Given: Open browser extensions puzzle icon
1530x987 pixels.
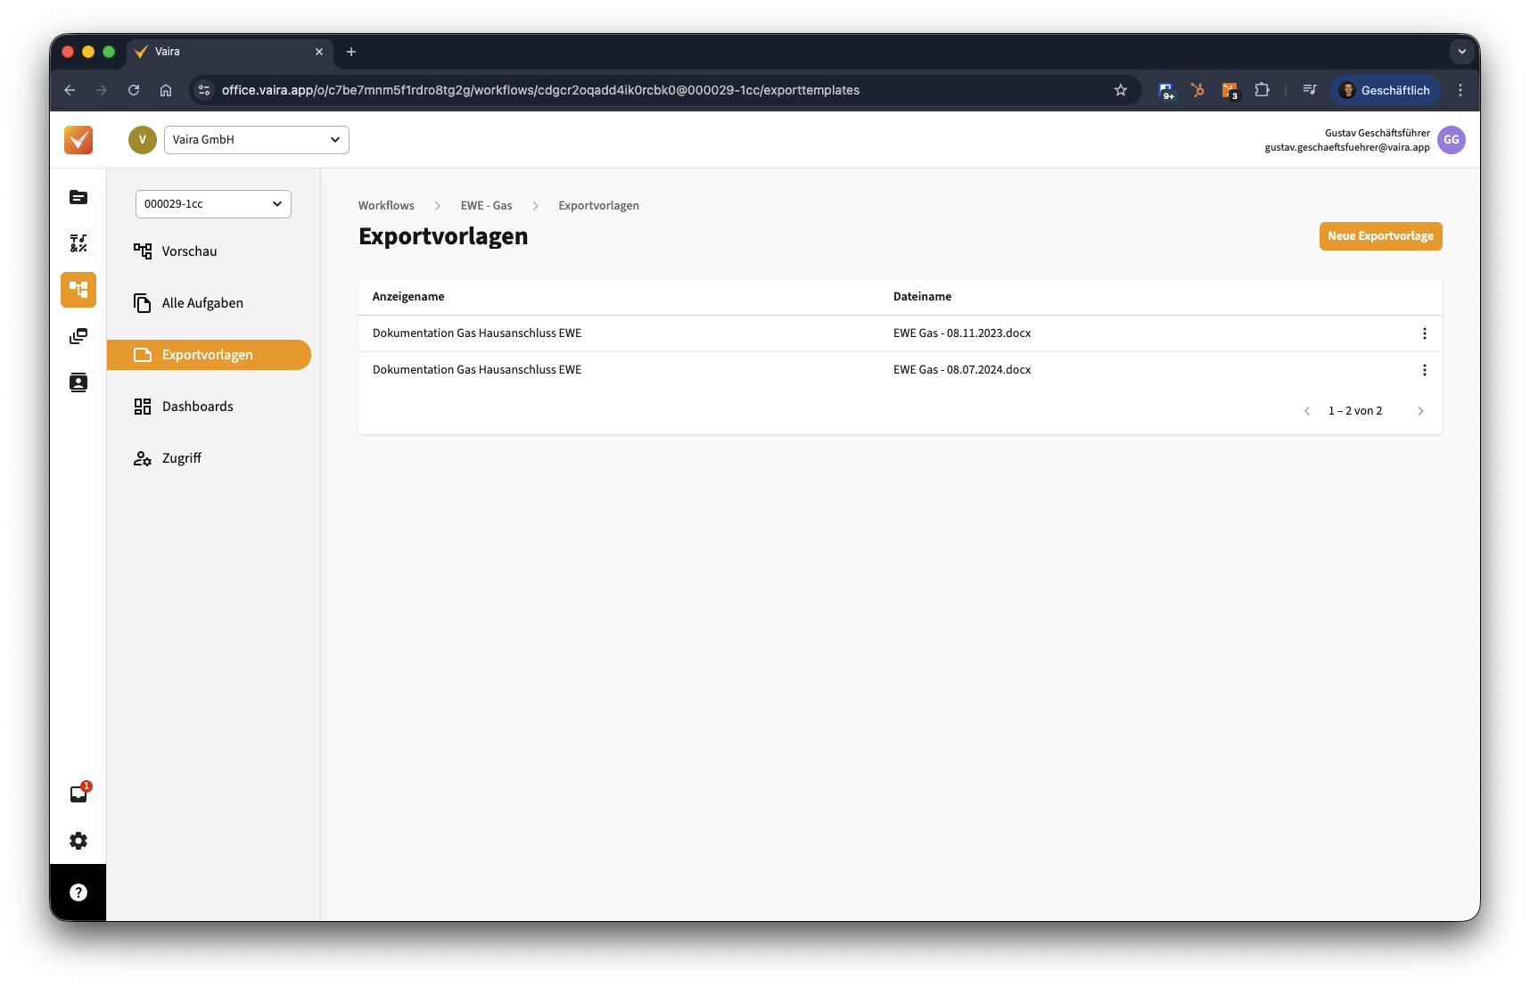Looking at the screenshot, I should 1262,90.
